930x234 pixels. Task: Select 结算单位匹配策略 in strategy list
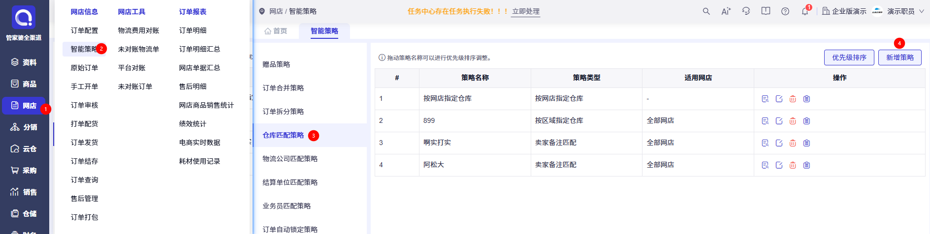310,182
